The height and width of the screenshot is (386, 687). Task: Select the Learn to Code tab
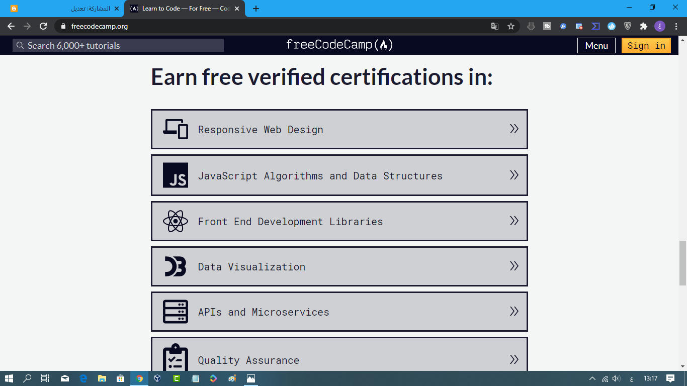[185, 9]
